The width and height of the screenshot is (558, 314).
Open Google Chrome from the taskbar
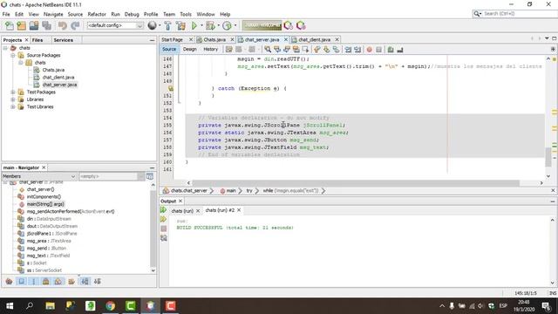click(x=111, y=306)
